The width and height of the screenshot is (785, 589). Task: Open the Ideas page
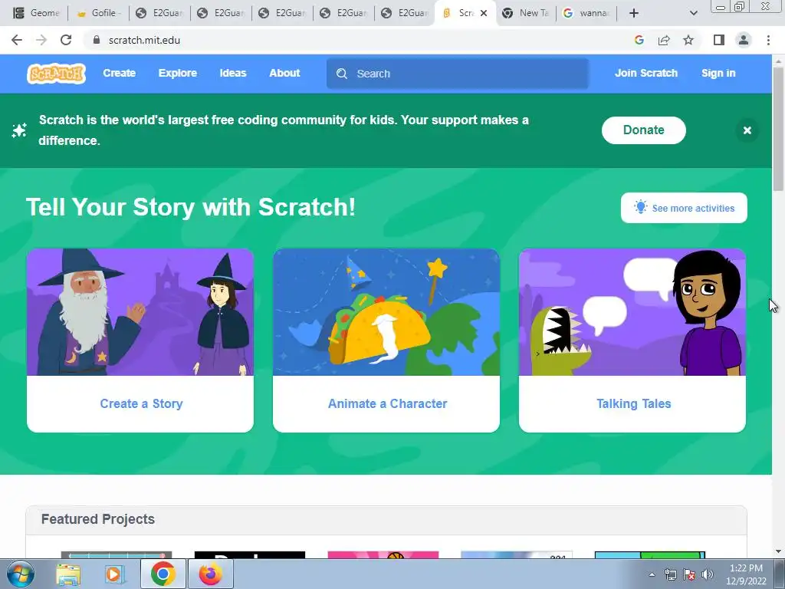pyautogui.click(x=233, y=73)
